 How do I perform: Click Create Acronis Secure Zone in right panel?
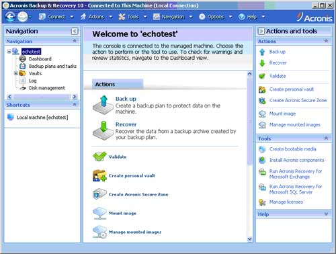298,100
